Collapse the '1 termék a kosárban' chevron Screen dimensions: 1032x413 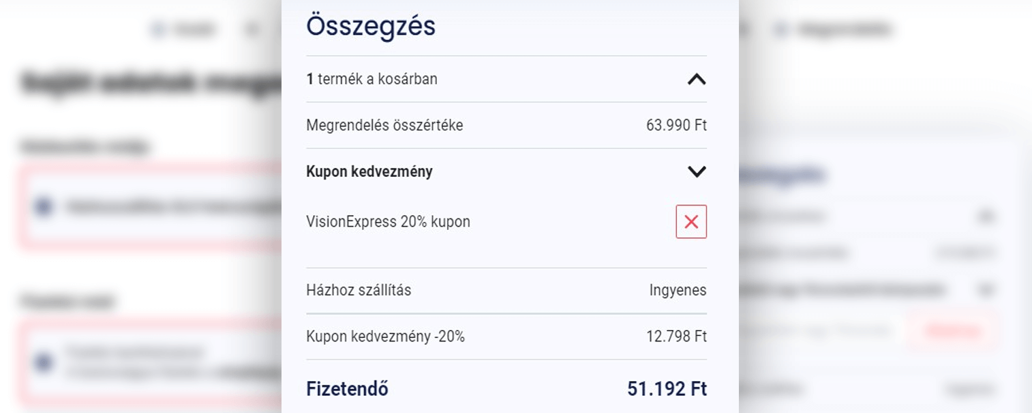click(696, 80)
